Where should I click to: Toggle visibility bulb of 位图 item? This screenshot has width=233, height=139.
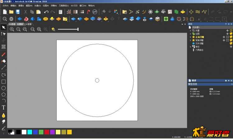(x=231, y=34)
